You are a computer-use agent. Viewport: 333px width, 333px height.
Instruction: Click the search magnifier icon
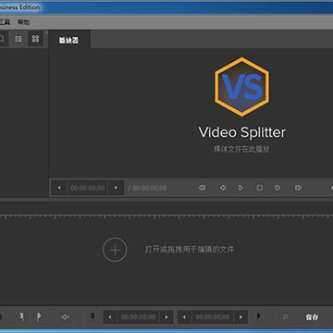pos(2,39)
